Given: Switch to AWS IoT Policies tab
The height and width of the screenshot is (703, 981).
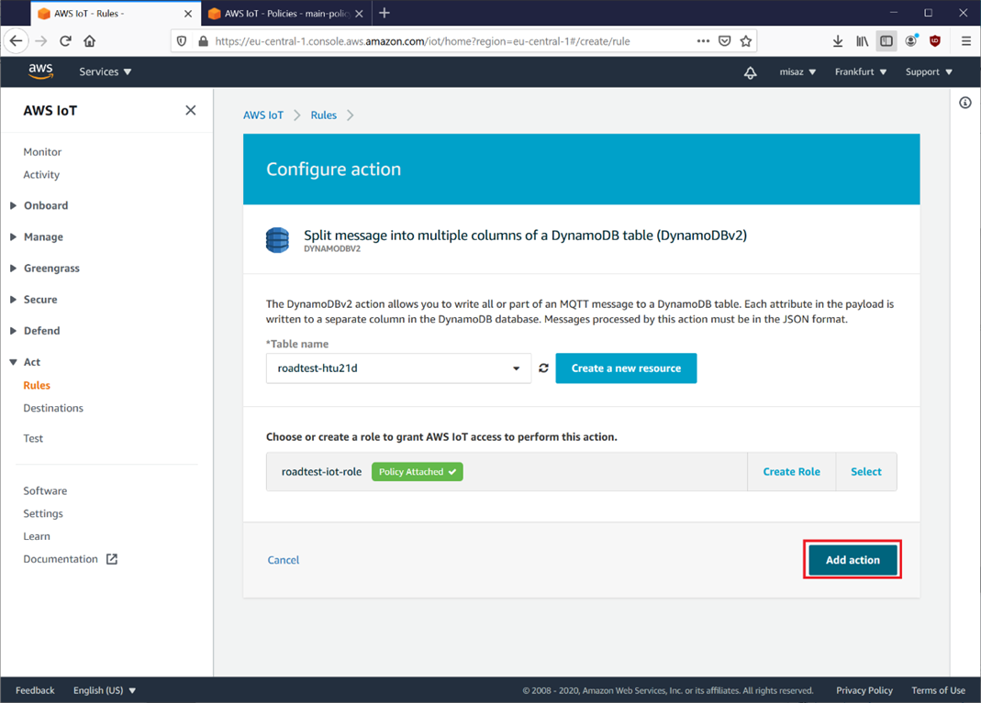Looking at the screenshot, I should coord(284,14).
